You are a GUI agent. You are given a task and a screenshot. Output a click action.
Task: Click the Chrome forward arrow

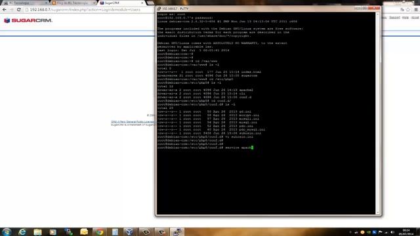[12, 10]
